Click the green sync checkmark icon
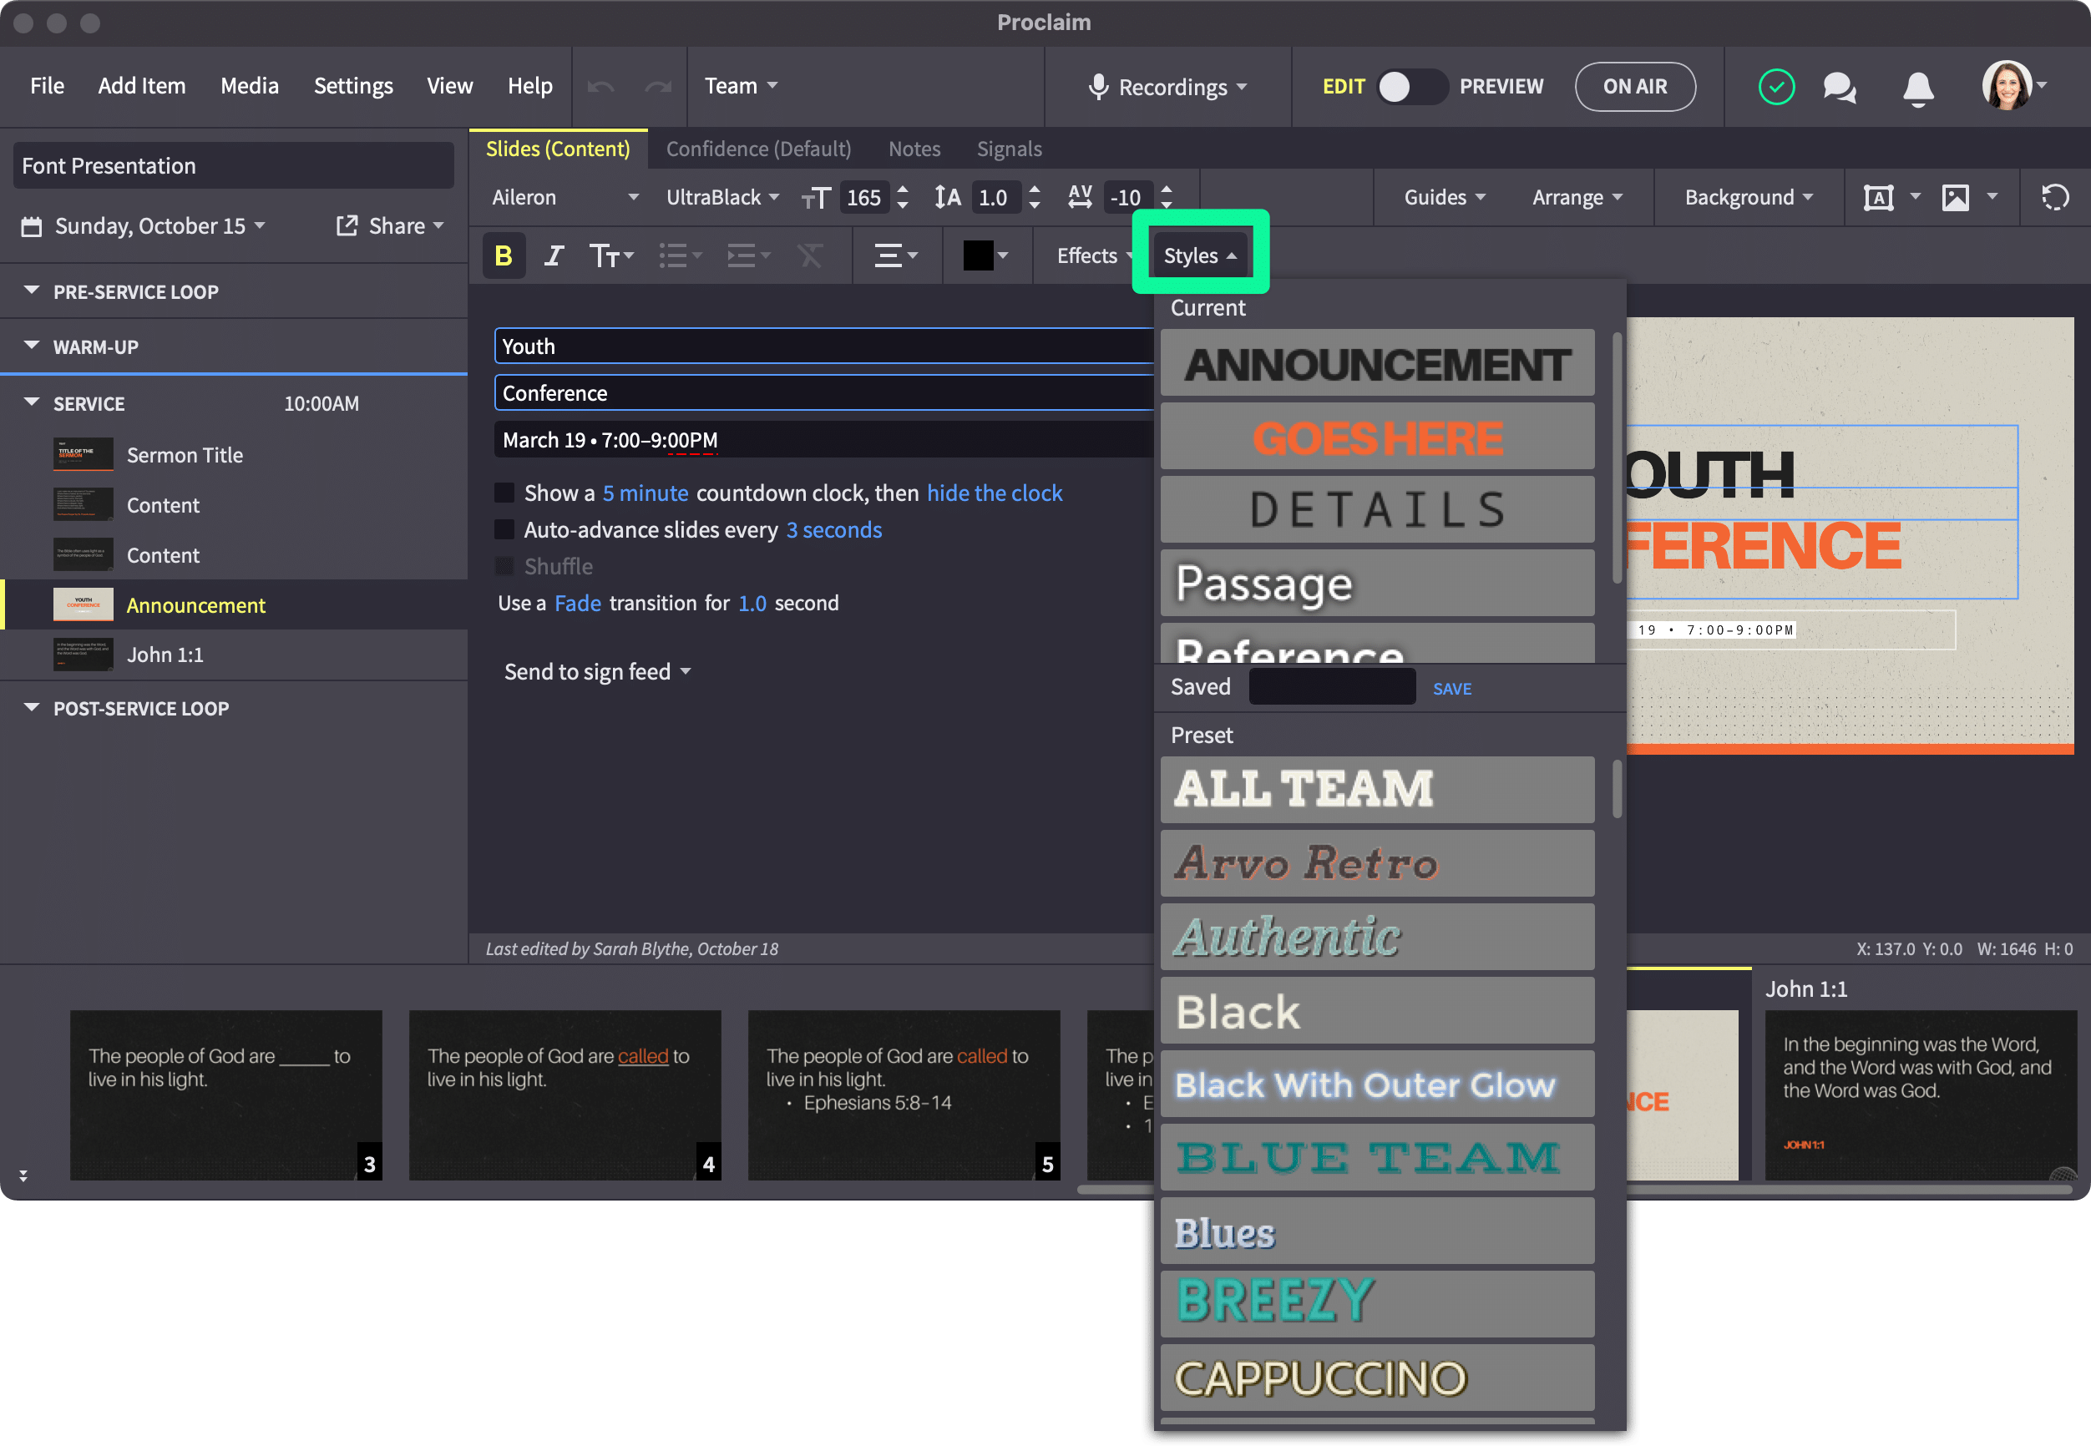 point(1777,87)
